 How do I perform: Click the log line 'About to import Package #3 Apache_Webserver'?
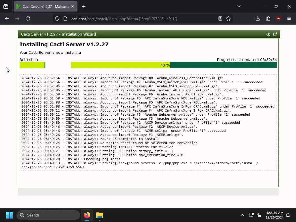point(114,119)
